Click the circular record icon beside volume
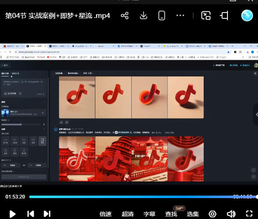 point(212,214)
